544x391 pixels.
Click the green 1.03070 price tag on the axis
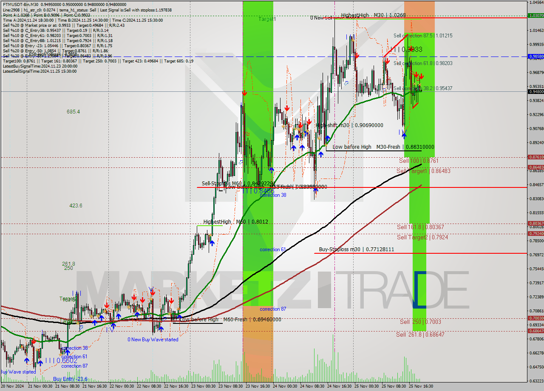tap(535, 15)
